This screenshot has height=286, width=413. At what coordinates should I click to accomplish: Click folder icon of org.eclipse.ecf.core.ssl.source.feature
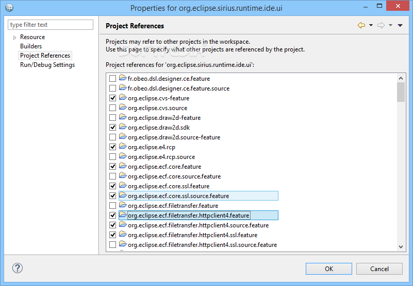[123, 195]
